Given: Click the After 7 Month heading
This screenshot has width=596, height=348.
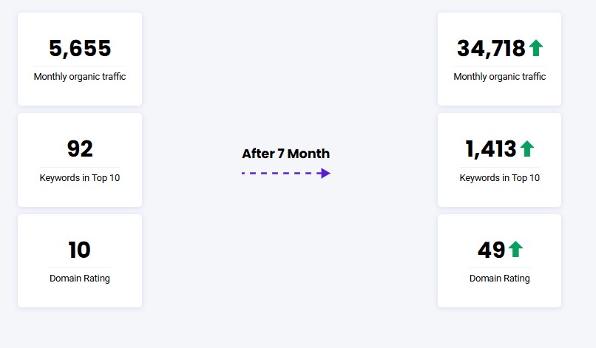Looking at the screenshot, I should point(286,154).
